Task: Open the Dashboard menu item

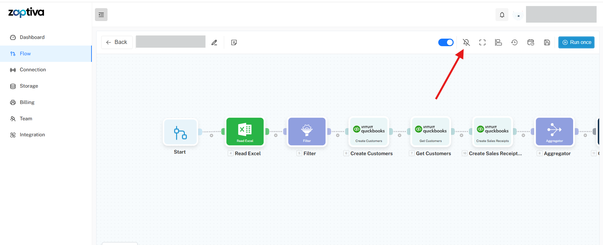Action: pos(32,37)
